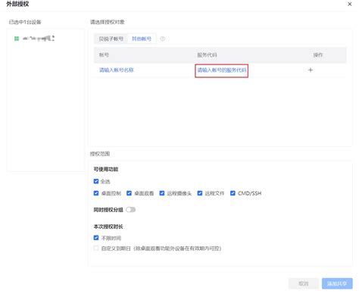Toggle the 桌面观看 checkbox
359x294 pixels.
(x=129, y=193)
